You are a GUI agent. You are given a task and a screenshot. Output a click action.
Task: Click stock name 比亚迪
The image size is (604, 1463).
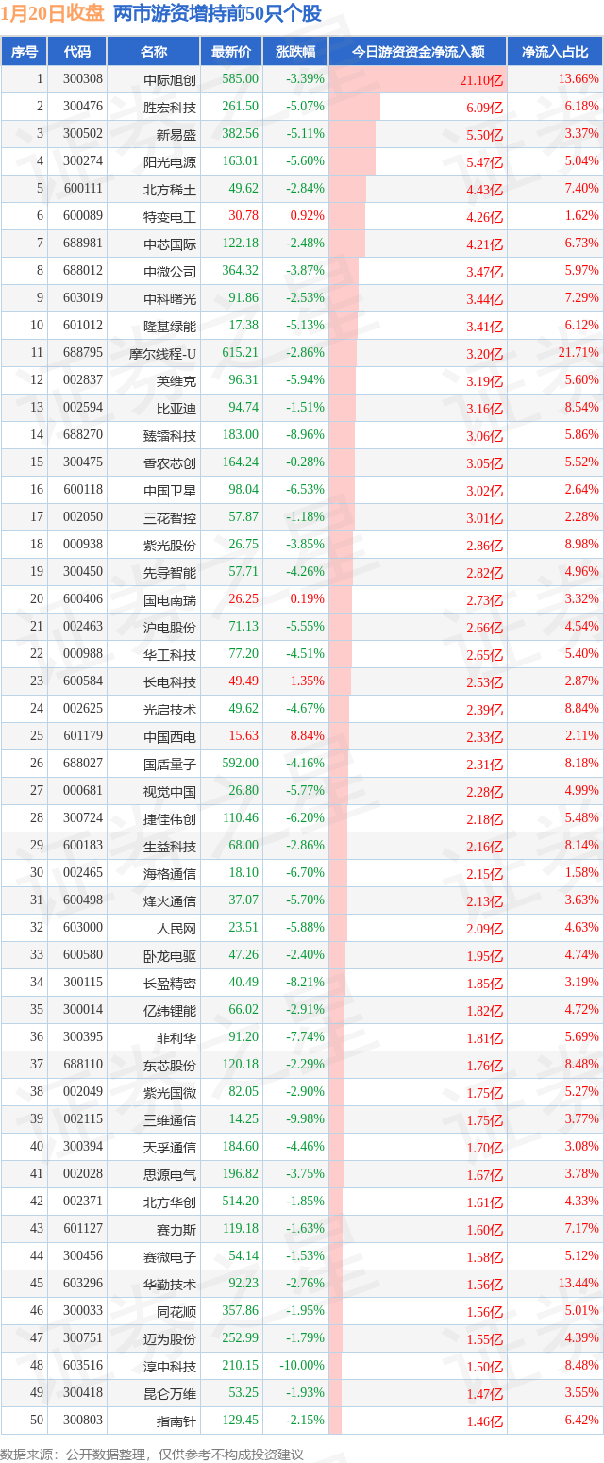tap(176, 409)
